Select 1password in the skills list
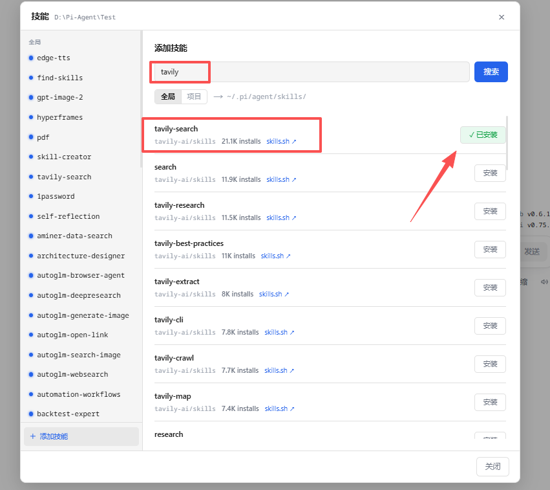This screenshot has height=490, width=550. 56,197
